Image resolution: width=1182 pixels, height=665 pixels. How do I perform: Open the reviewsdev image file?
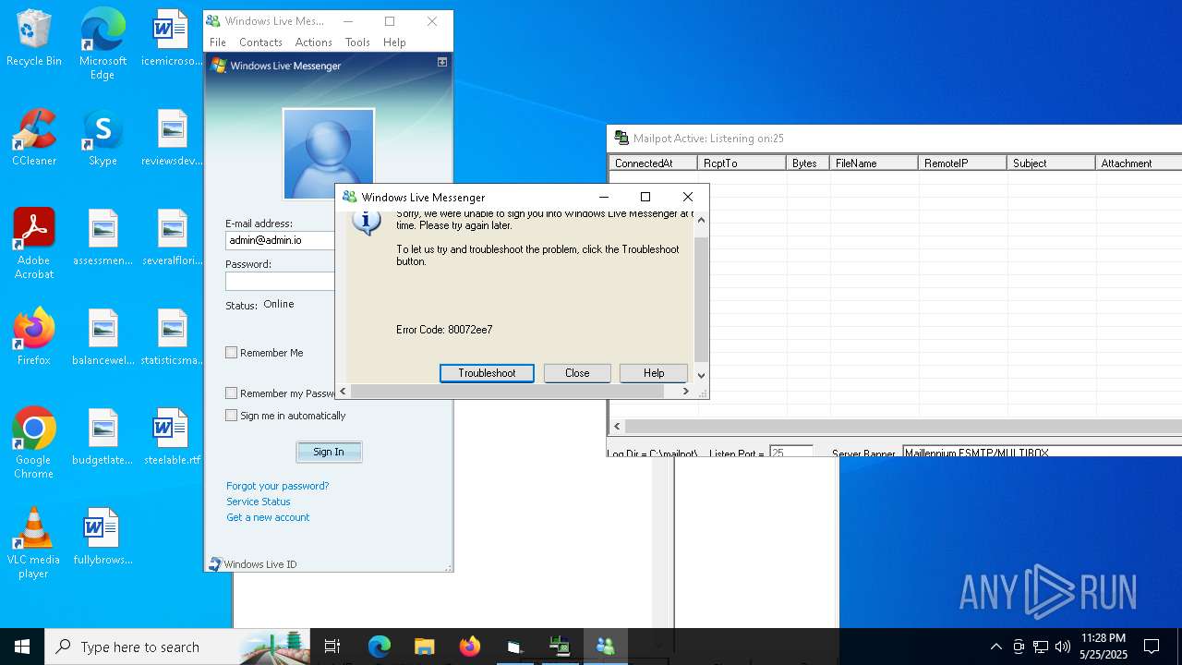click(x=172, y=138)
